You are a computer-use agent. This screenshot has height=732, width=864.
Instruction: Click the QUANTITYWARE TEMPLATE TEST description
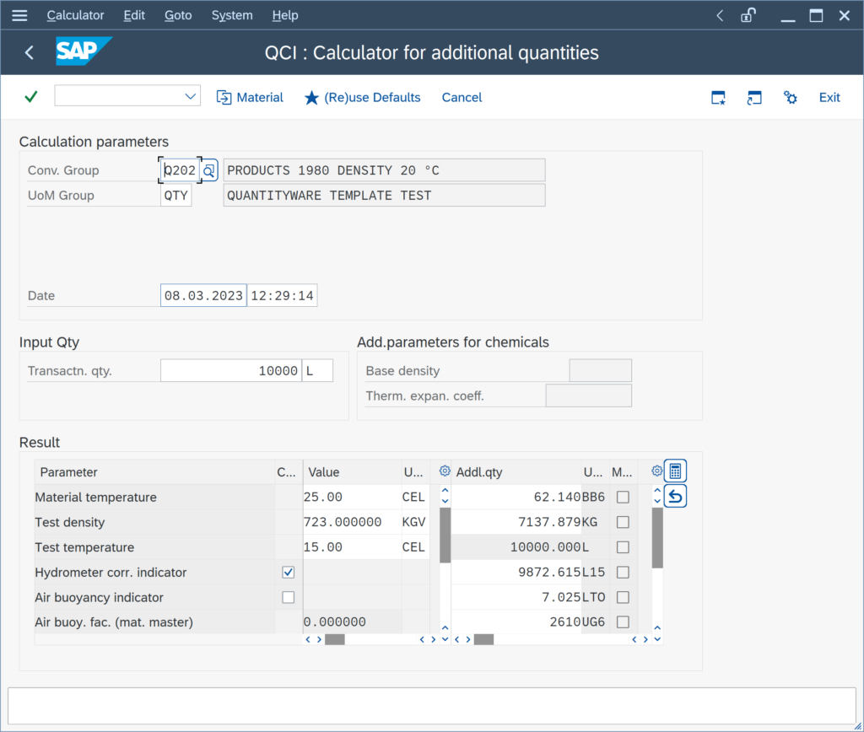384,196
